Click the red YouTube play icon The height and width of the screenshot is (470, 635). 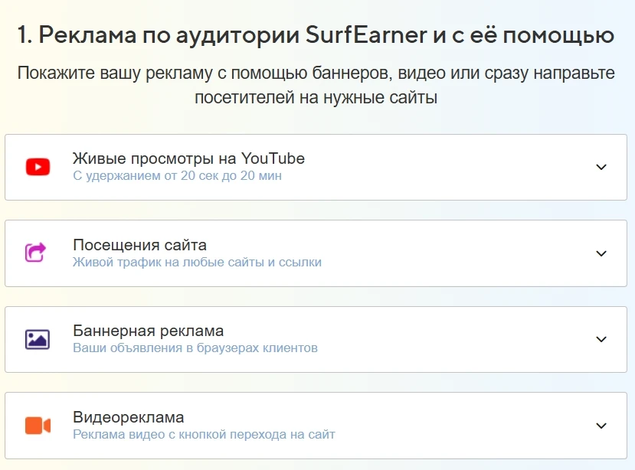click(38, 167)
